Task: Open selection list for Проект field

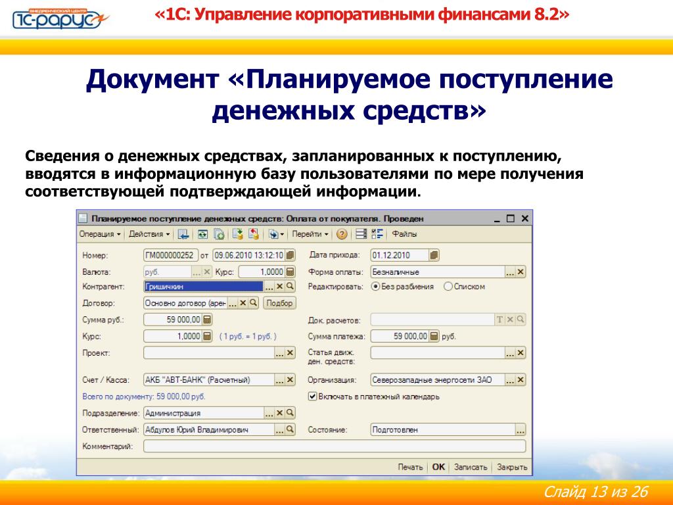Action: pos(279,353)
